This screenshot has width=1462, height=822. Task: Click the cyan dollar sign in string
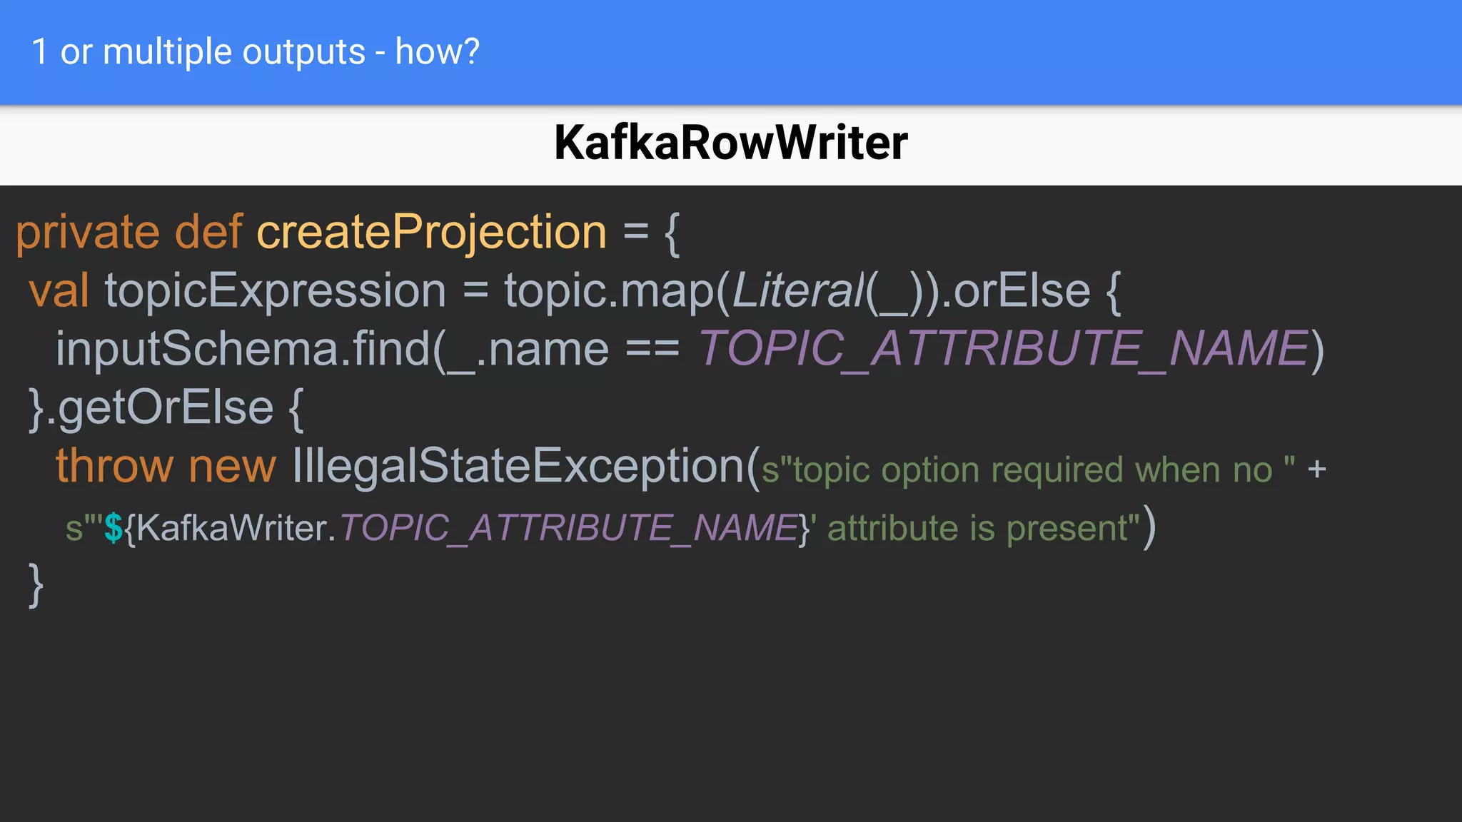(x=114, y=529)
